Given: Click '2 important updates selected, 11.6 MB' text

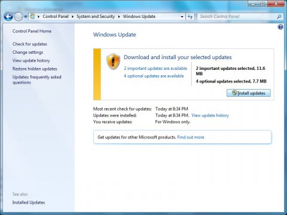Looking at the screenshot, I should 230,71.
